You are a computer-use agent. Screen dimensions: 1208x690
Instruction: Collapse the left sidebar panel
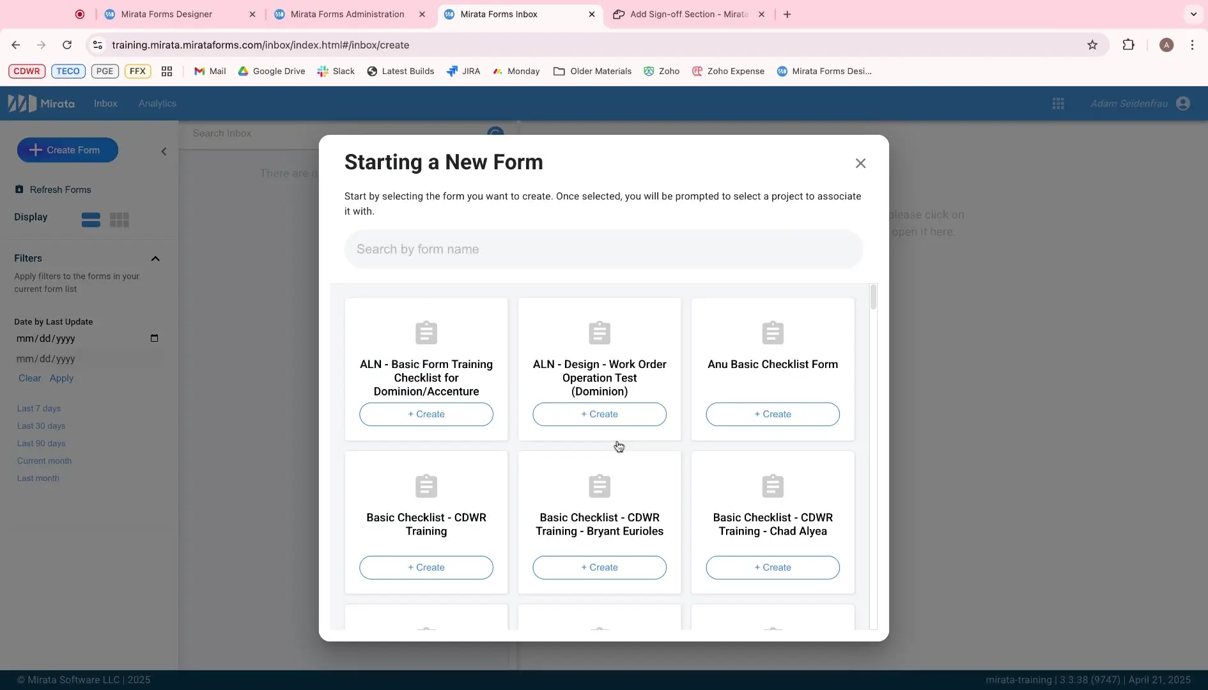coord(164,151)
